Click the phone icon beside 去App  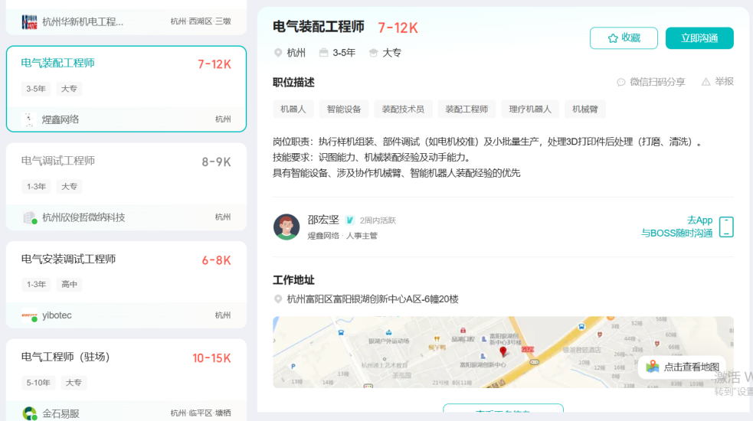tap(726, 227)
